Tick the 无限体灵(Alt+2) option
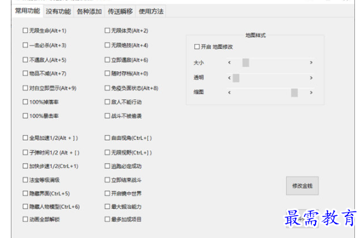362x238 pixels. (x=107, y=31)
